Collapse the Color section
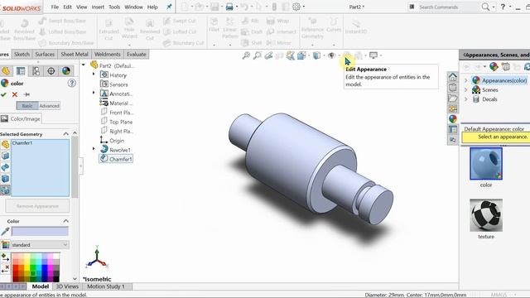This screenshot has width=530, height=298. pyautogui.click(x=66, y=221)
